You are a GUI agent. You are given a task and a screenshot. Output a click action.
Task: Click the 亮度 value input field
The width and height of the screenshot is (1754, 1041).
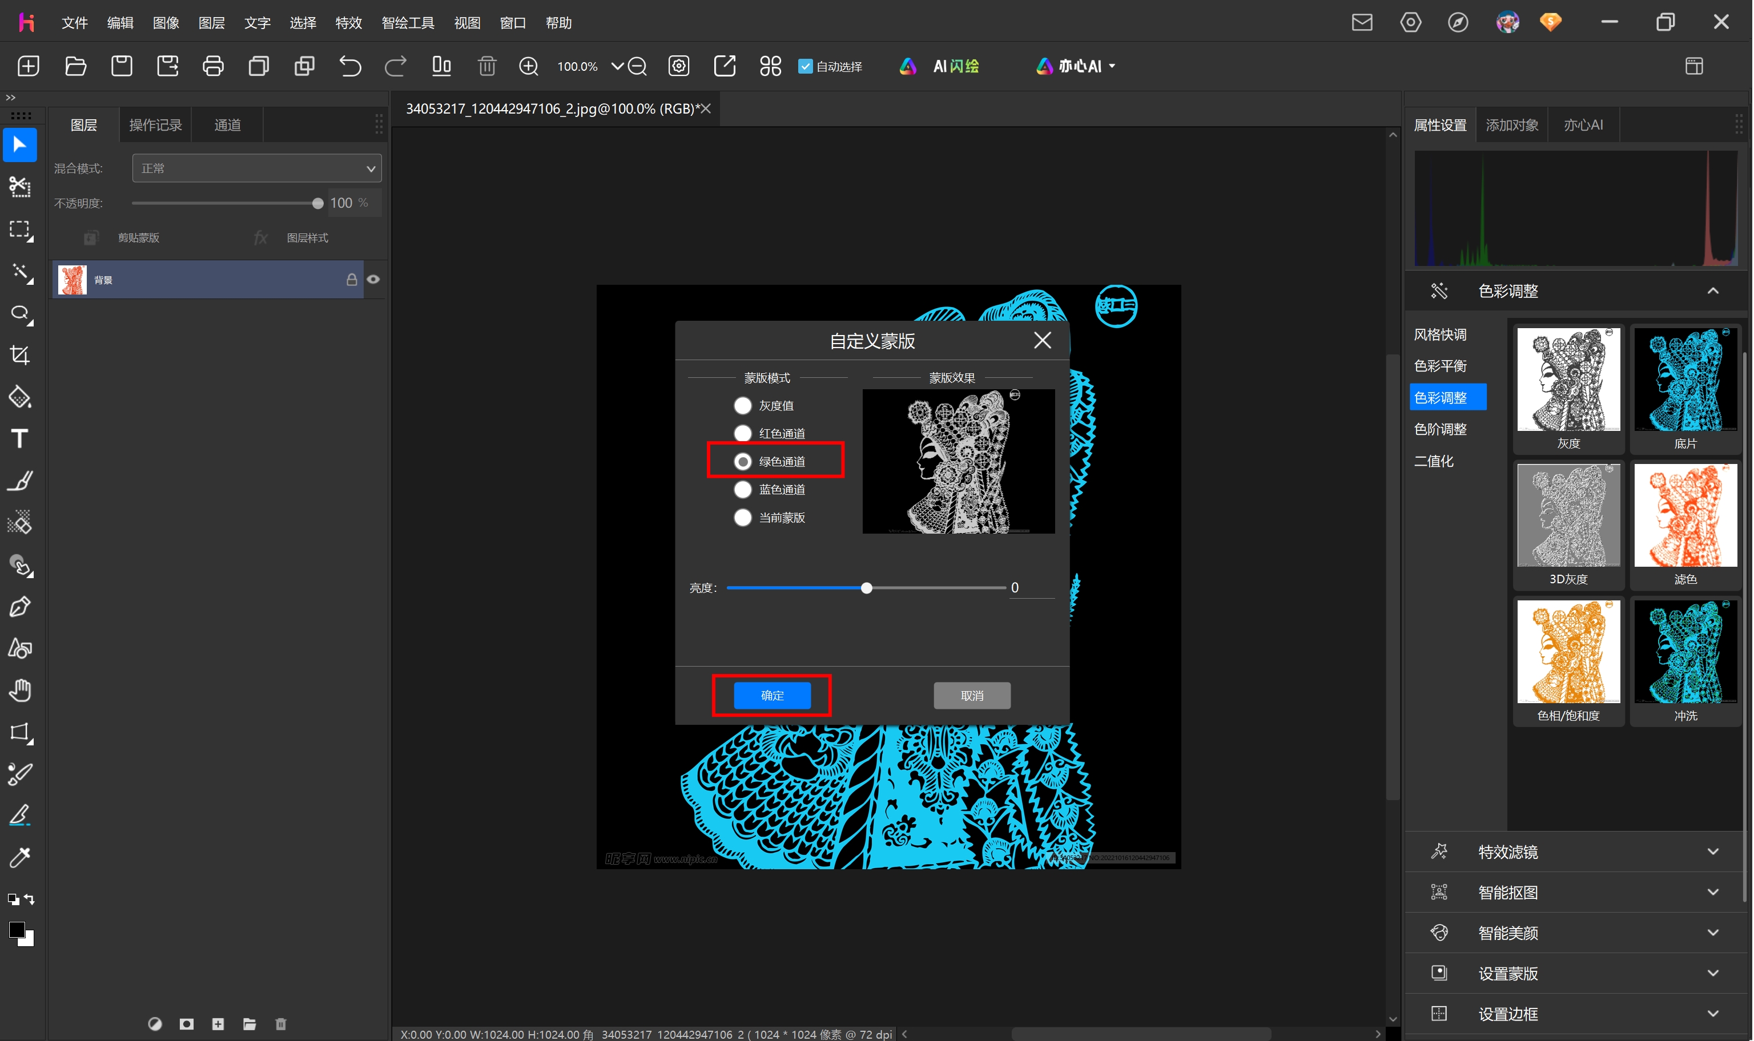[x=1031, y=588]
